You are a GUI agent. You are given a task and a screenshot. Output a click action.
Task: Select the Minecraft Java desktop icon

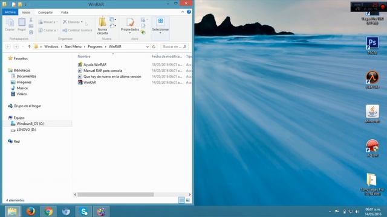(x=372, y=114)
